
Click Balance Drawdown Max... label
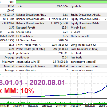pos(31,19)
